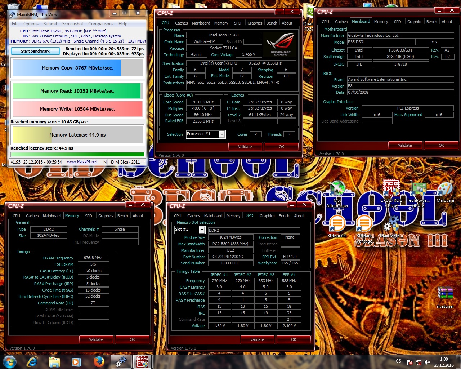461x369 pixels.
Task: Click the Republic of Gamers logo in CPU-Z
Action: pyautogui.click(x=281, y=45)
